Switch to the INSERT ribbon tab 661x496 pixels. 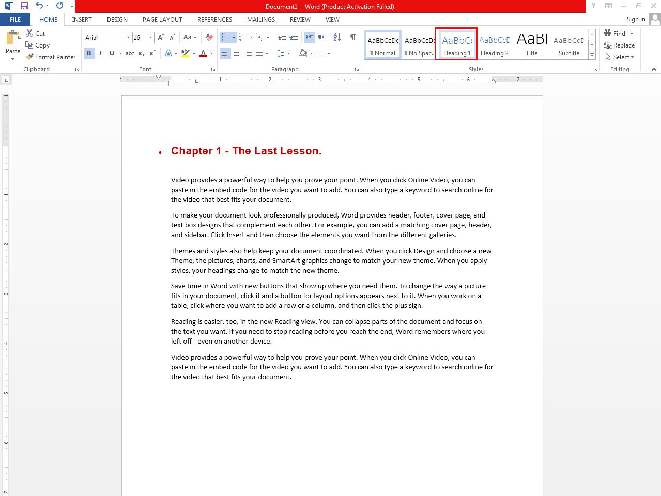click(82, 19)
